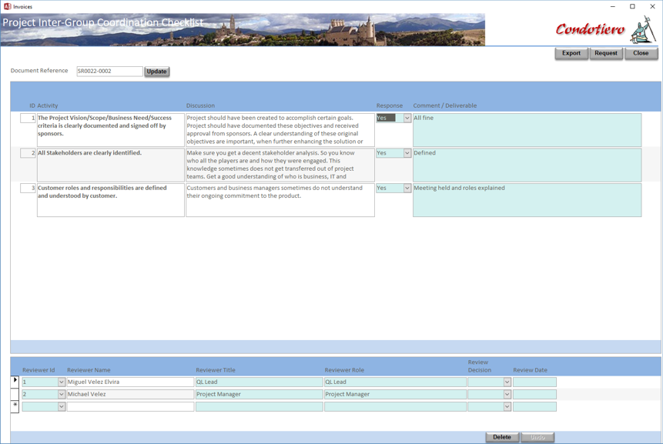
Task: Click Reviewer Role 'QL Lead' field
Action: point(395,382)
